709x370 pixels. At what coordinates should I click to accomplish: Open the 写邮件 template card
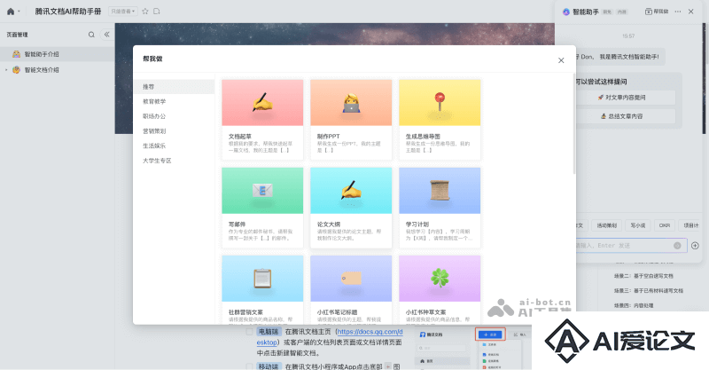tap(262, 208)
